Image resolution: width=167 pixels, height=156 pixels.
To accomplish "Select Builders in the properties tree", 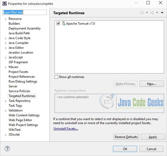I will (x=14, y=24).
